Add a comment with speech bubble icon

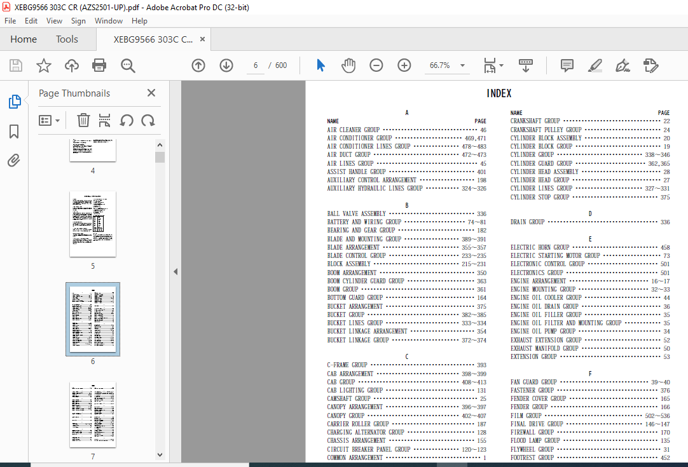pos(567,66)
